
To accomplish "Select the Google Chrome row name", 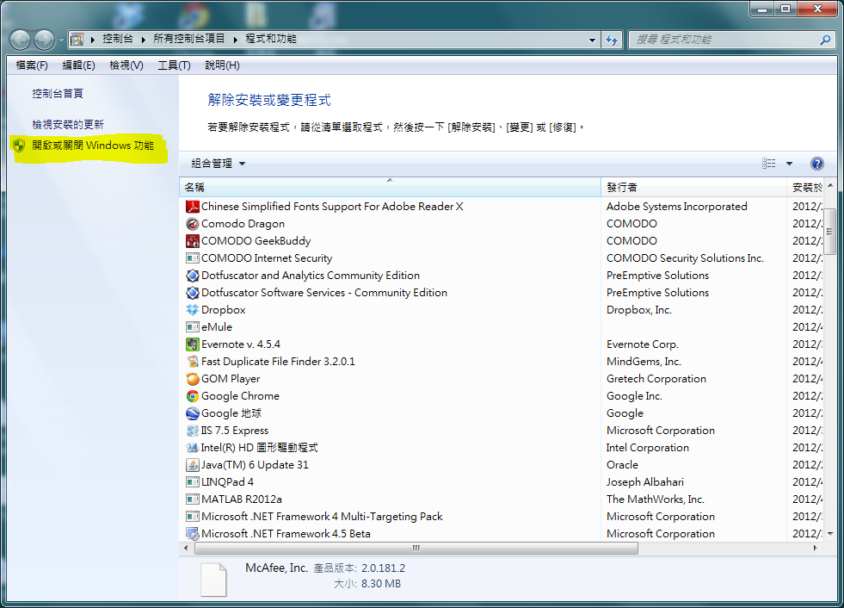I will pyautogui.click(x=240, y=396).
